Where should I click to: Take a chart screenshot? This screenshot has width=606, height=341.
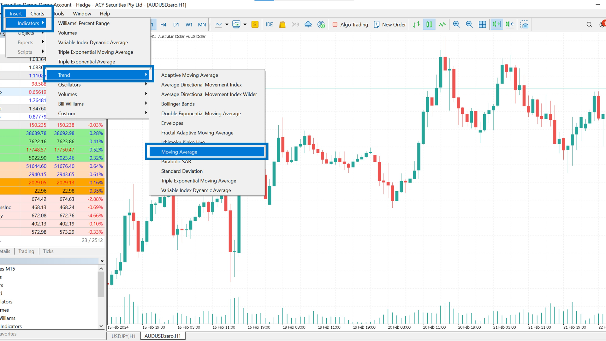[525, 25]
